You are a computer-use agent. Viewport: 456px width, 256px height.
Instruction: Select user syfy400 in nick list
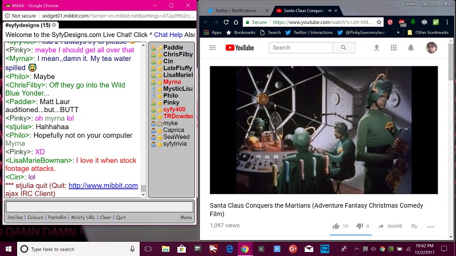(174, 109)
